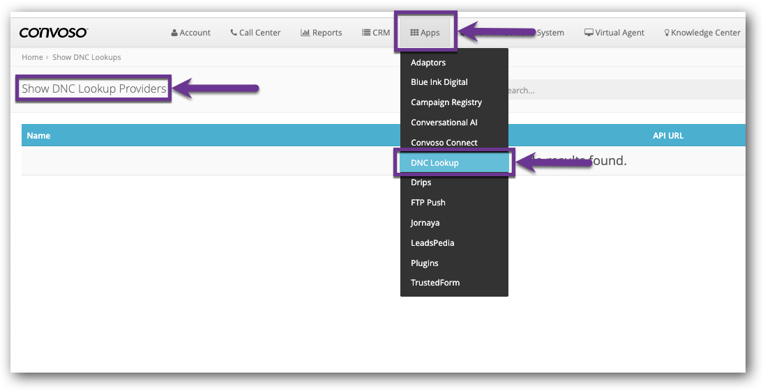The width and height of the screenshot is (763, 390).
Task: Open the Call Center menu
Action: click(x=255, y=33)
